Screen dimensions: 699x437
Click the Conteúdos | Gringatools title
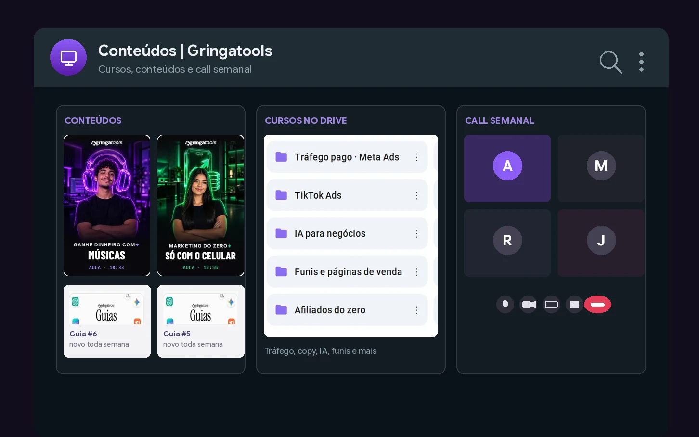click(x=185, y=51)
